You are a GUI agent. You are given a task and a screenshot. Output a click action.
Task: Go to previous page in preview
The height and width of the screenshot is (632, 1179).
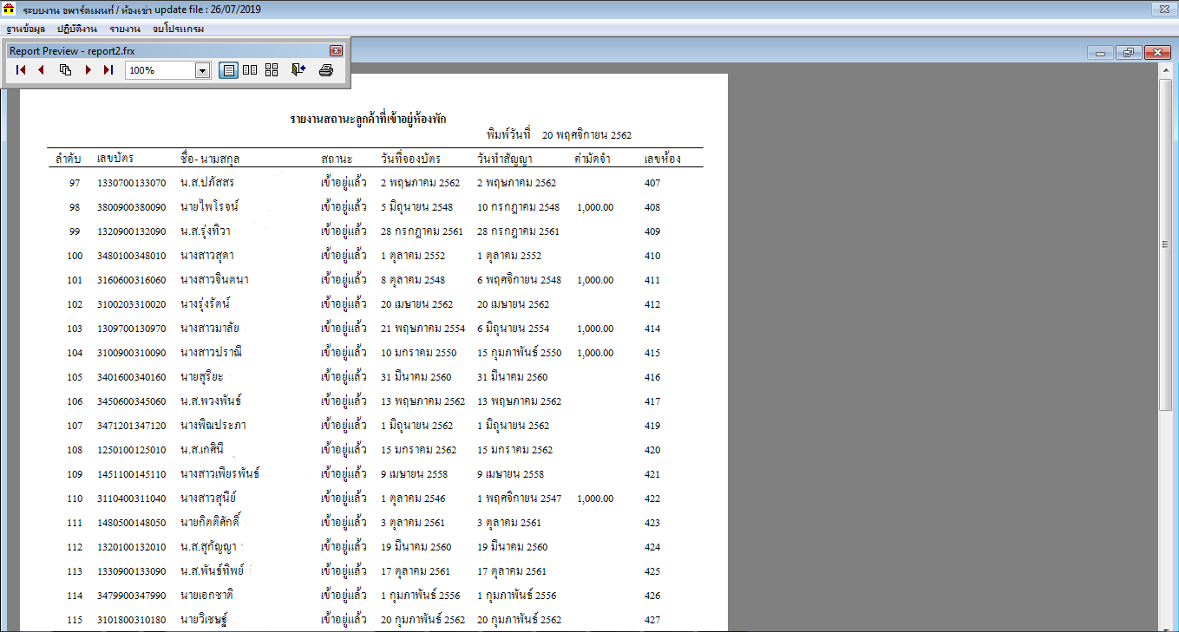(x=41, y=70)
